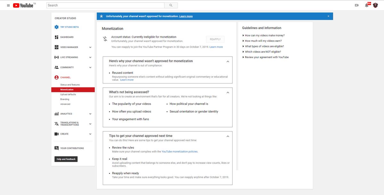Click the Translations & Transcriptions icon
The width and height of the screenshot is (384, 195).
(57, 124)
